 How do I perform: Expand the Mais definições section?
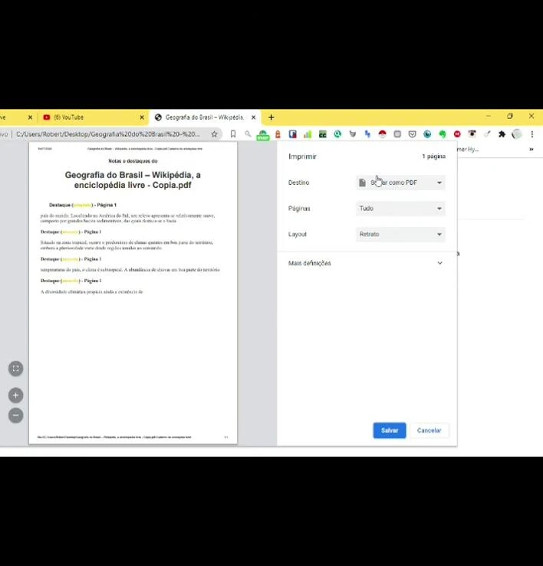365,263
